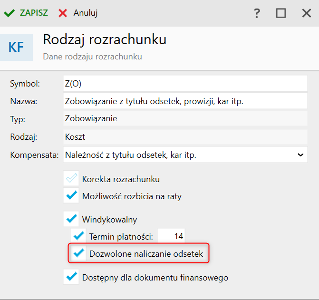The image size is (319, 300).
Task: Uncheck Dozwolone naliczanie odsetek
Action: click(x=78, y=253)
